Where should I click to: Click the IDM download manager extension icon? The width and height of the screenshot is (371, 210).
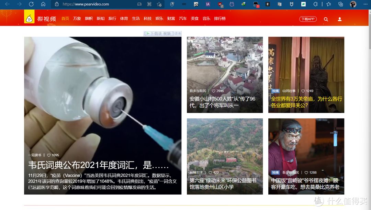click(244, 4)
